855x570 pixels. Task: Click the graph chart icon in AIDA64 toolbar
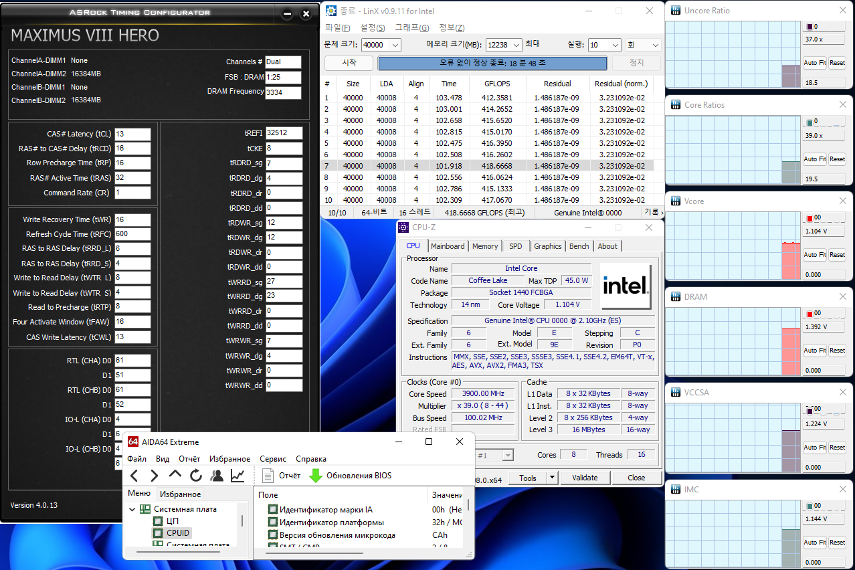point(237,476)
